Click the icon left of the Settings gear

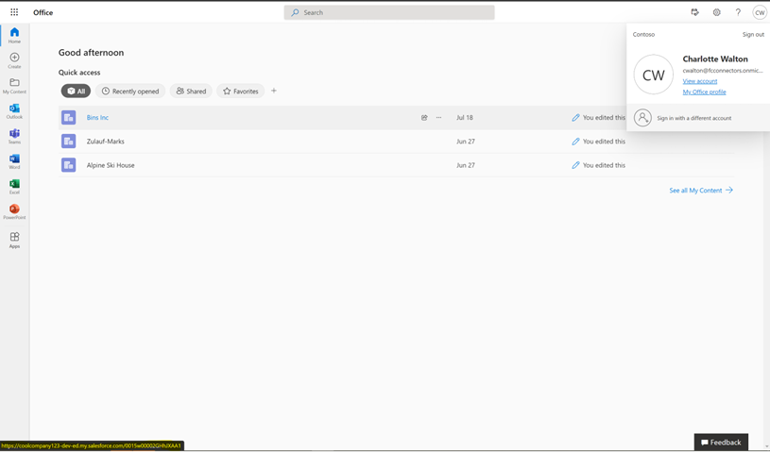click(694, 12)
